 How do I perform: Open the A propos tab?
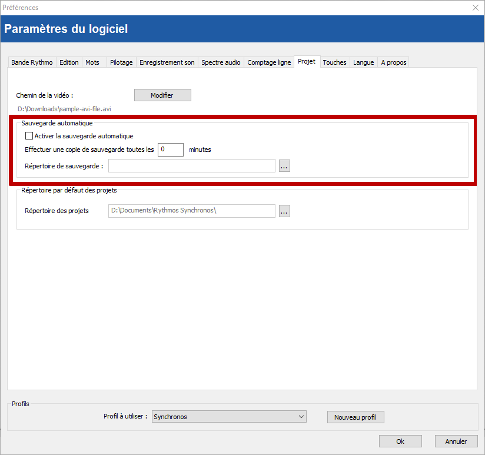(393, 62)
